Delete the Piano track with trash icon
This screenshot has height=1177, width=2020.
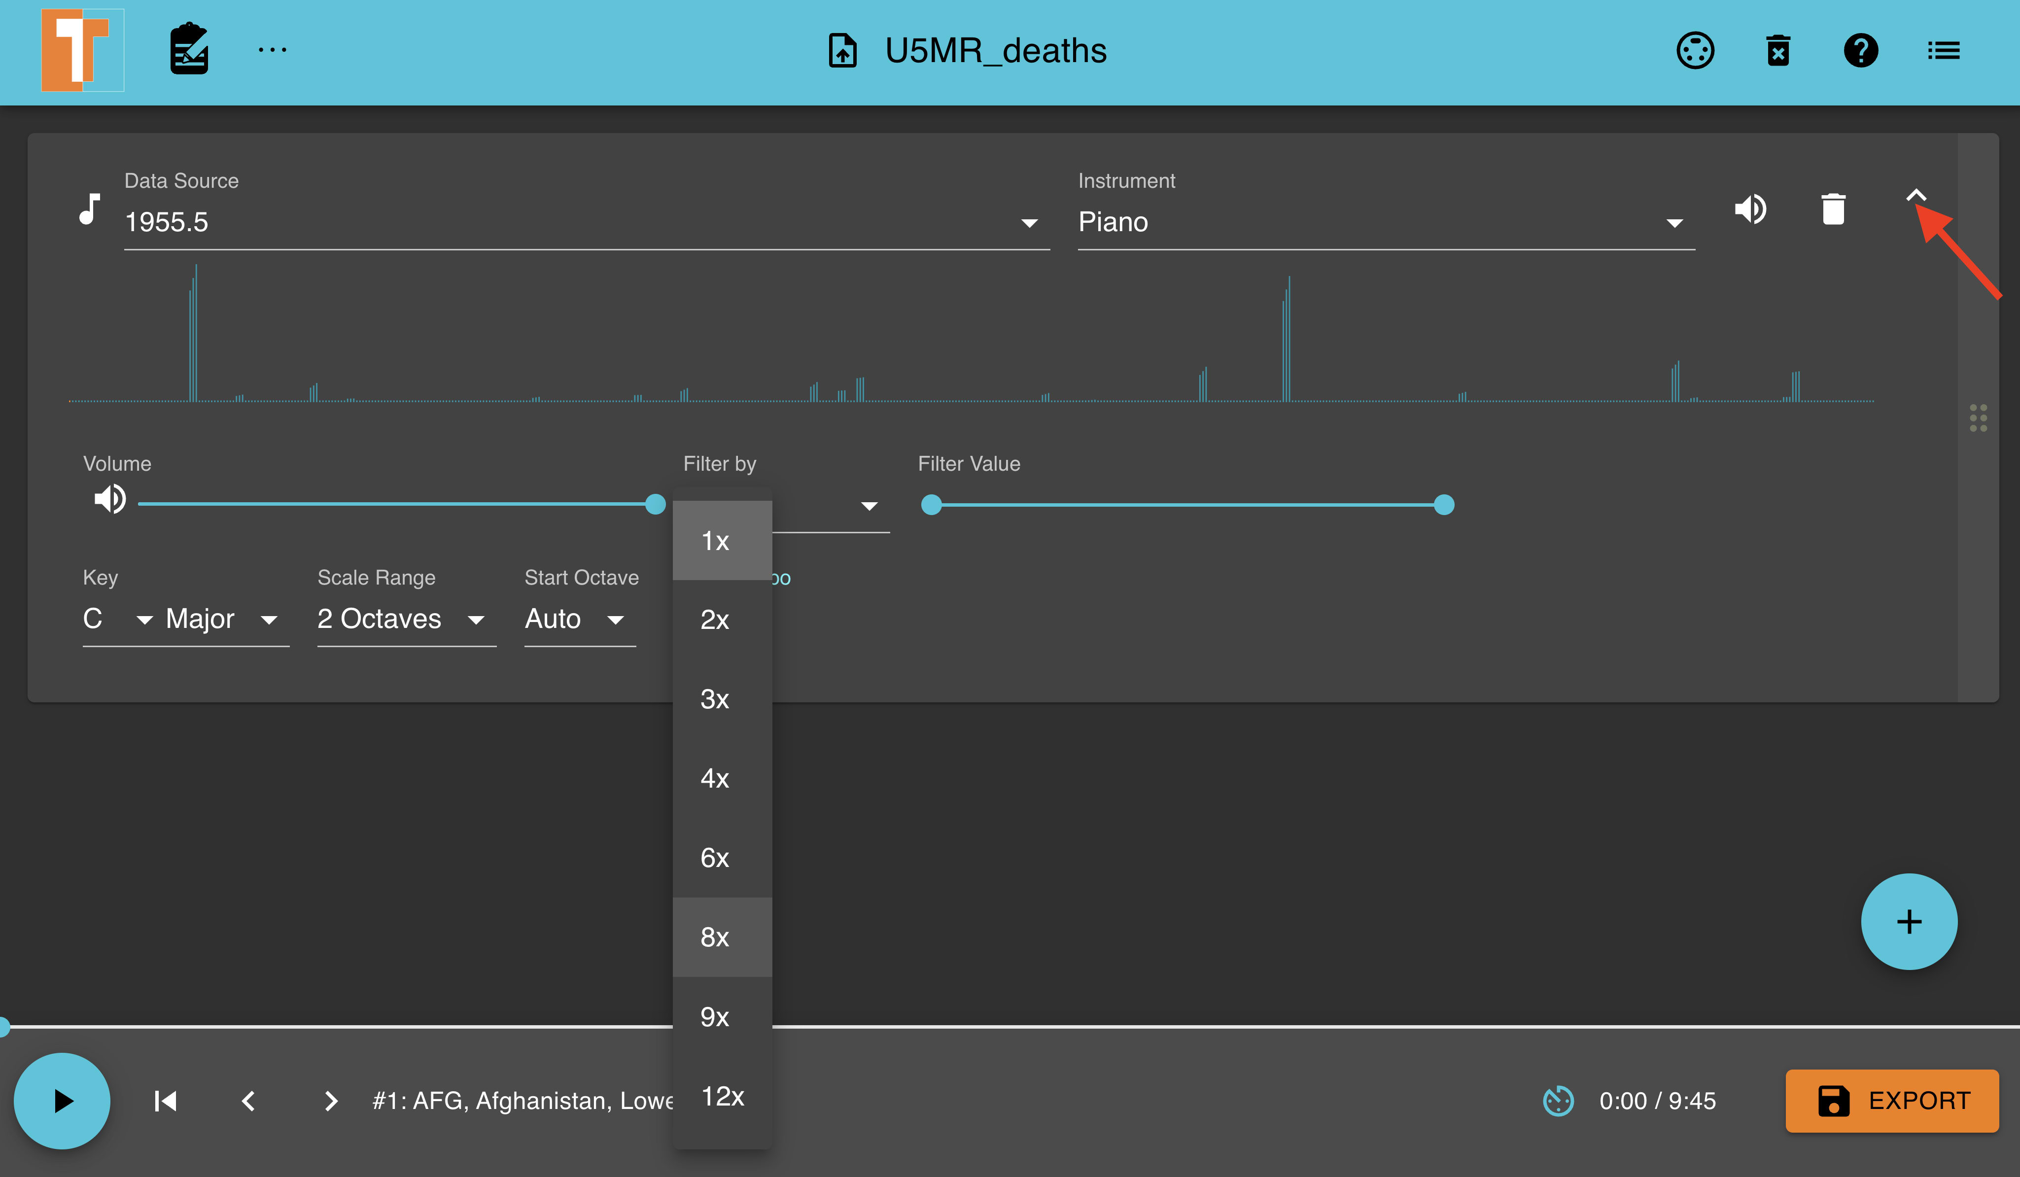point(1833,209)
